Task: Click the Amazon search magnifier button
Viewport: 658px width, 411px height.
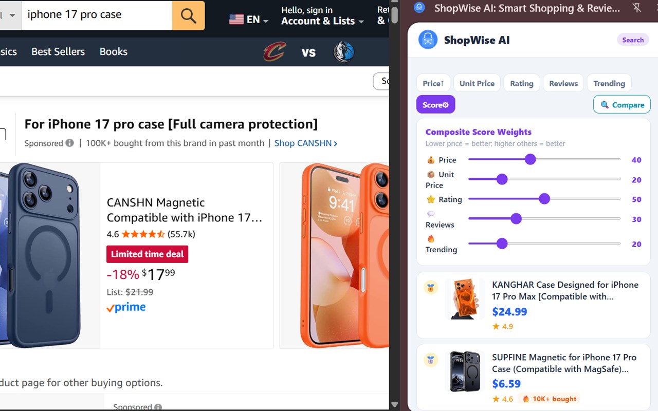Action: pyautogui.click(x=188, y=15)
